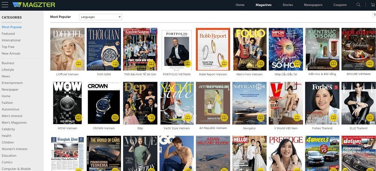Click the Magzter logo

click(x=34, y=4)
